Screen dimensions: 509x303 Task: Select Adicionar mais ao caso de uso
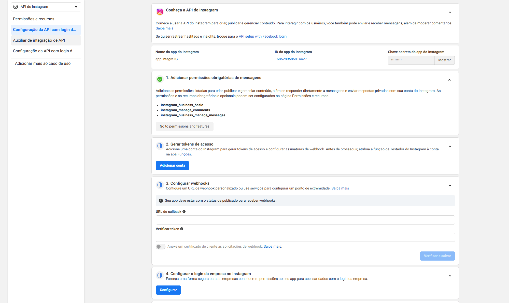(x=43, y=63)
